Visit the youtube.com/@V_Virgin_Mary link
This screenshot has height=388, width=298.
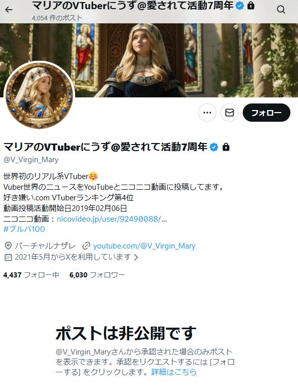pyautogui.click(x=144, y=245)
